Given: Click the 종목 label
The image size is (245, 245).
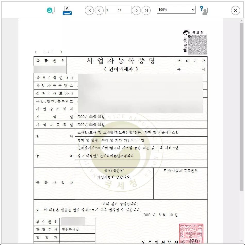Looking at the screenshot, I should [54, 156].
